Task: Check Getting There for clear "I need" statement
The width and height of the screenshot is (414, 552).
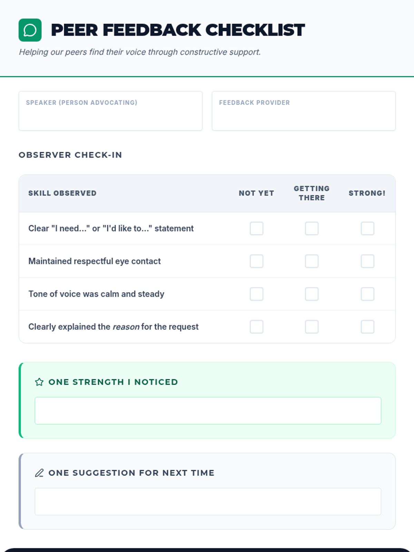Action: [x=312, y=228]
